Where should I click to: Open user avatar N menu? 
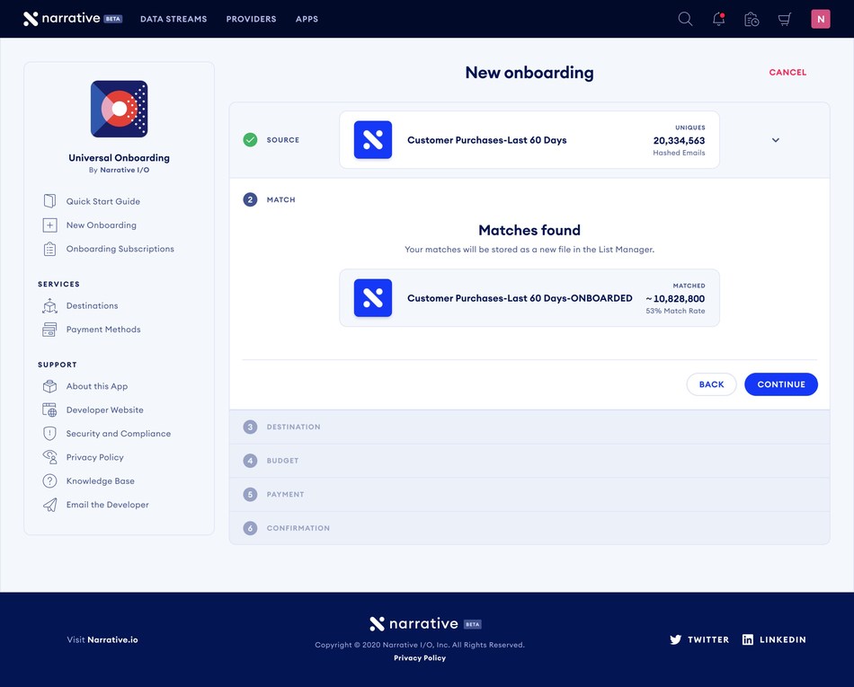click(820, 19)
